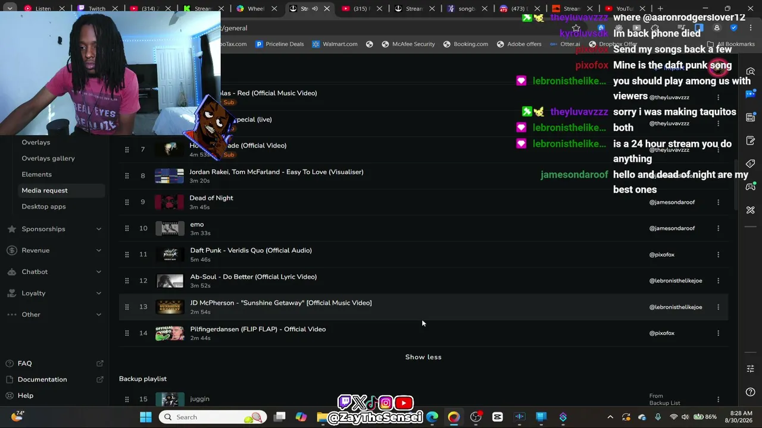Viewport: 762px width, 428px height.
Task: Open three-dot menu for the emo song
Action: 718,228
